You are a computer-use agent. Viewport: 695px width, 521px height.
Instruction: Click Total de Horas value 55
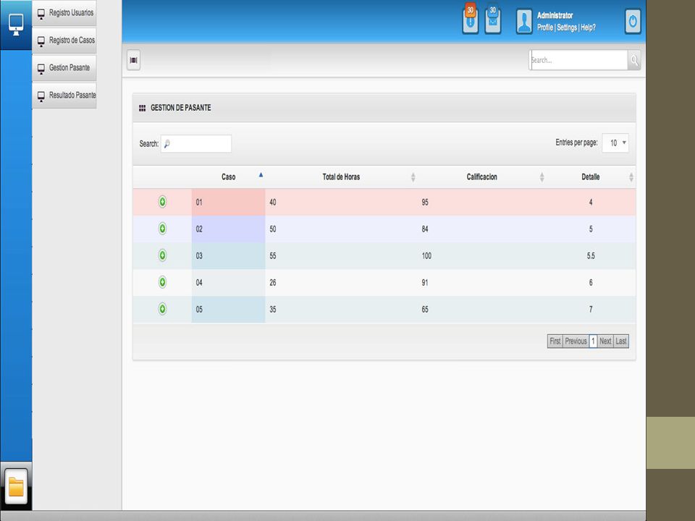click(x=273, y=256)
